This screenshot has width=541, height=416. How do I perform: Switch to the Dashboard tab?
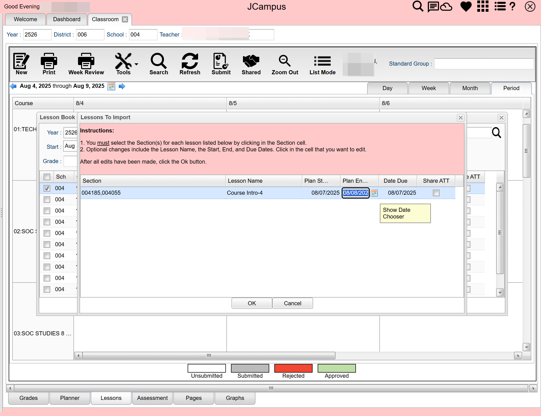pyautogui.click(x=67, y=19)
